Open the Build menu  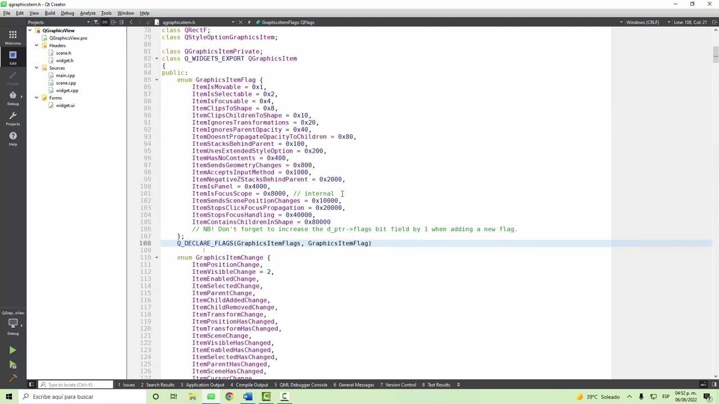50,13
